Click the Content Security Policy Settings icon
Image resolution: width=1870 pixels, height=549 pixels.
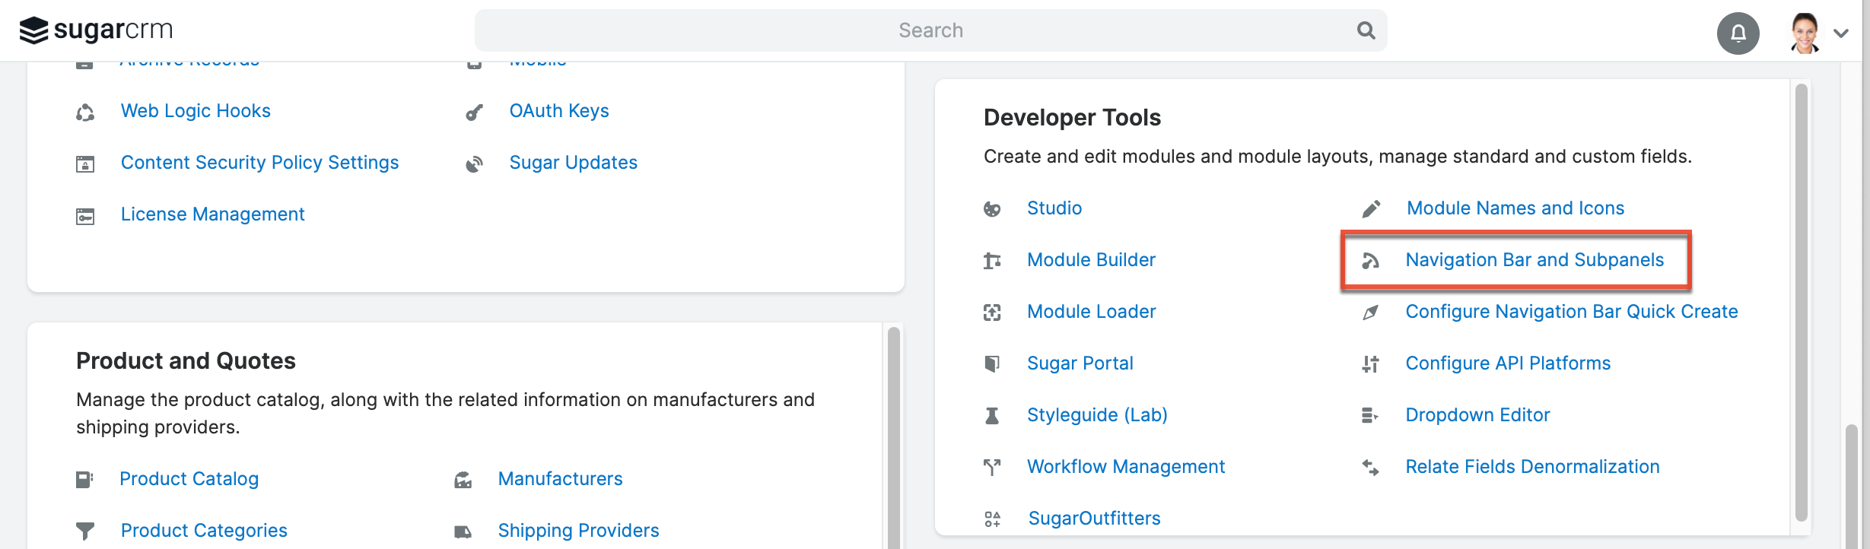pyautogui.click(x=85, y=164)
